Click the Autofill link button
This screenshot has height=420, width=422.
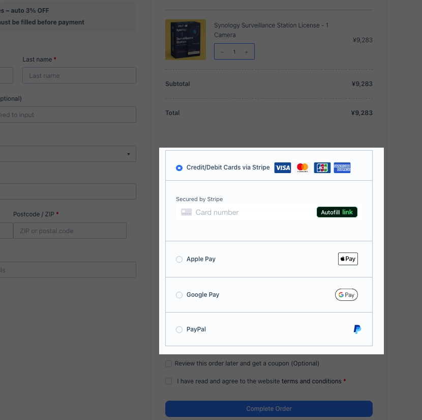(337, 212)
